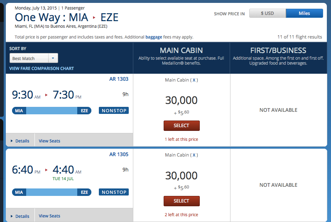Click the NONSTOP badge for AR 1303
Screen dimensions: 331x222
[114, 111]
